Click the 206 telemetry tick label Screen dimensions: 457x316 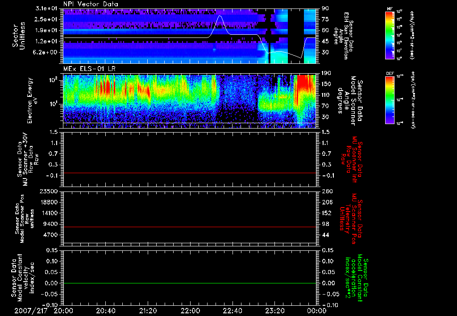pyautogui.click(x=326, y=202)
